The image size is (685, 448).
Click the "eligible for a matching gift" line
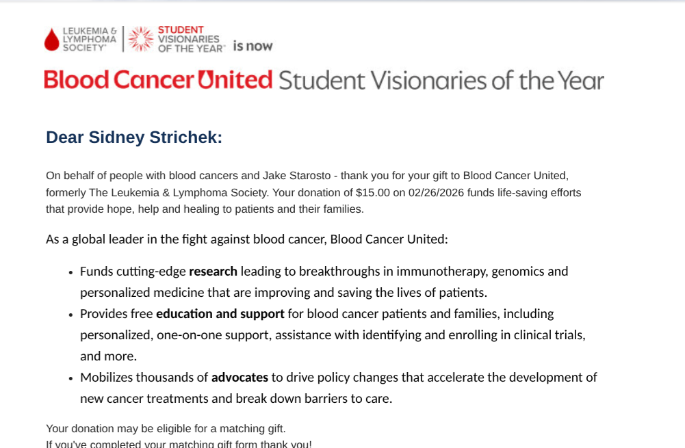pos(166,429)
